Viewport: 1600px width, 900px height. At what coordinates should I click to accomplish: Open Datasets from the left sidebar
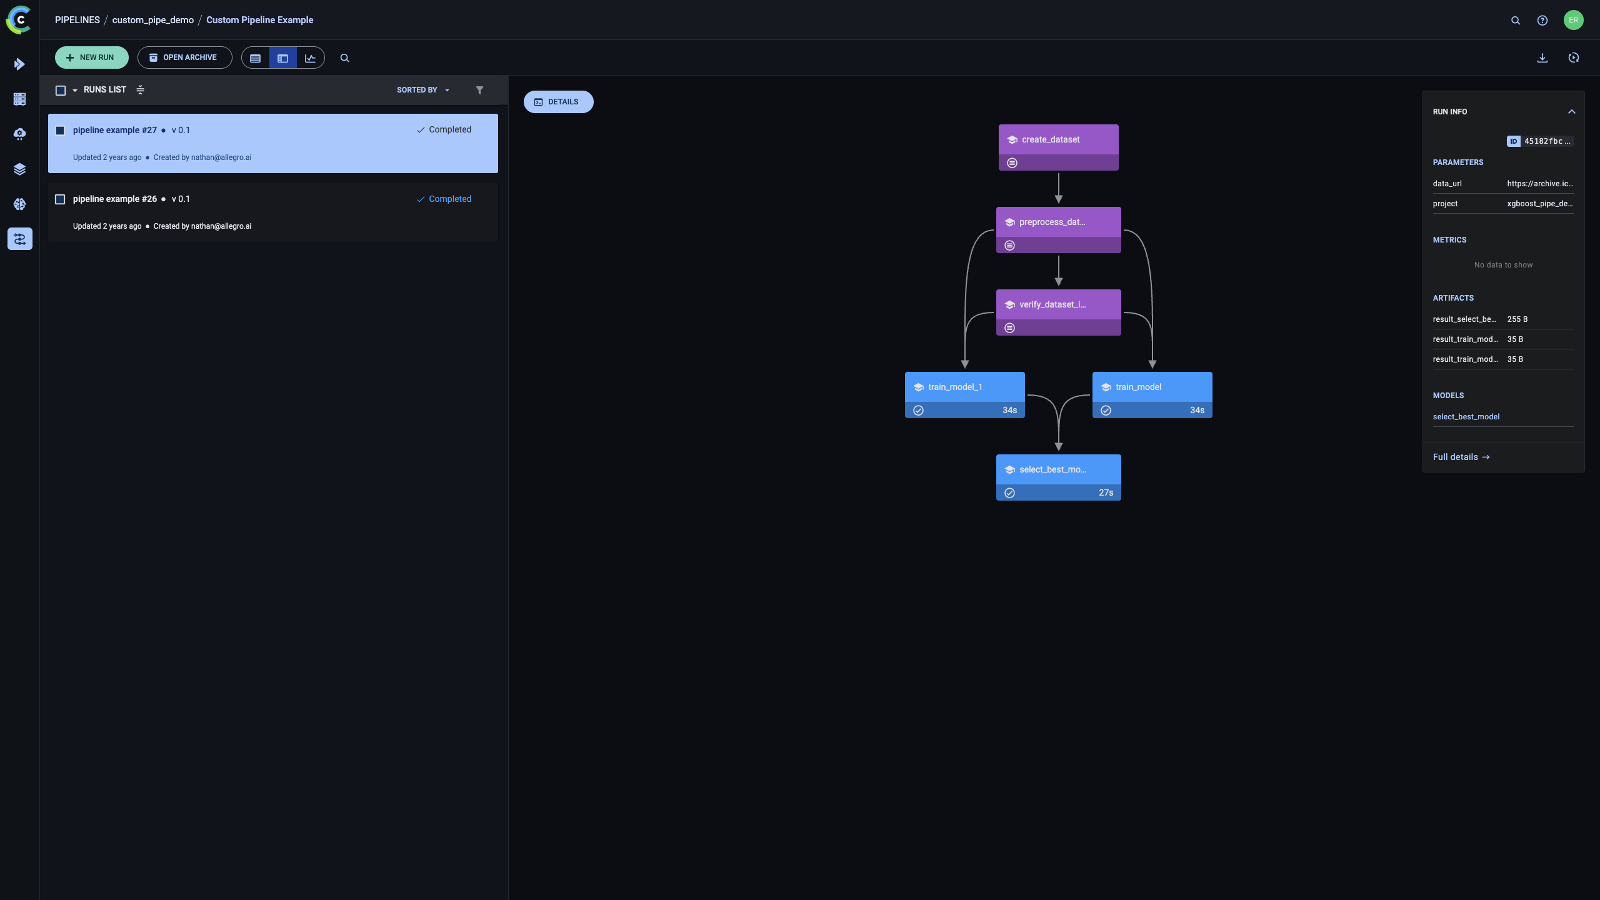coord(19,169)
